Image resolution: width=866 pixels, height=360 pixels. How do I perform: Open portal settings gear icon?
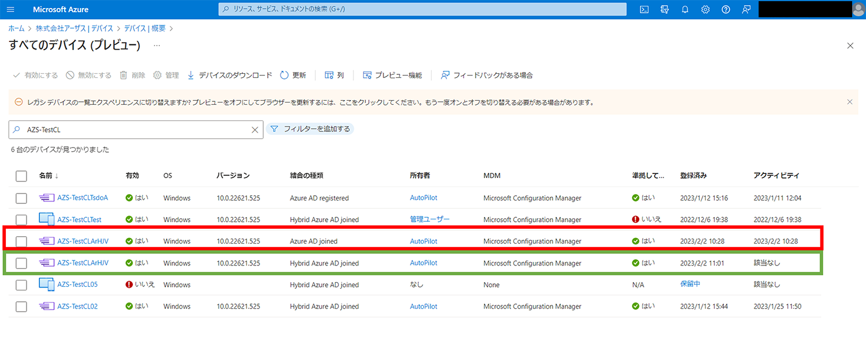pos(706,10)
